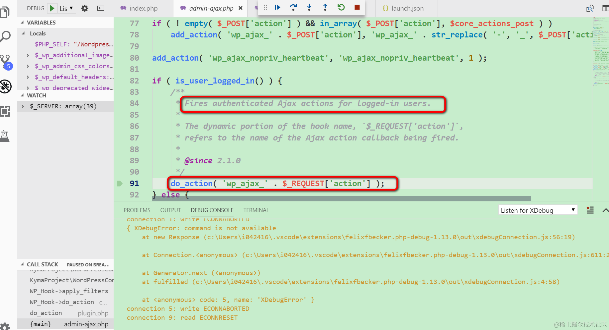Click the @since tag on line 89
The height and width of the screenshot is (330, 609).
198,161
